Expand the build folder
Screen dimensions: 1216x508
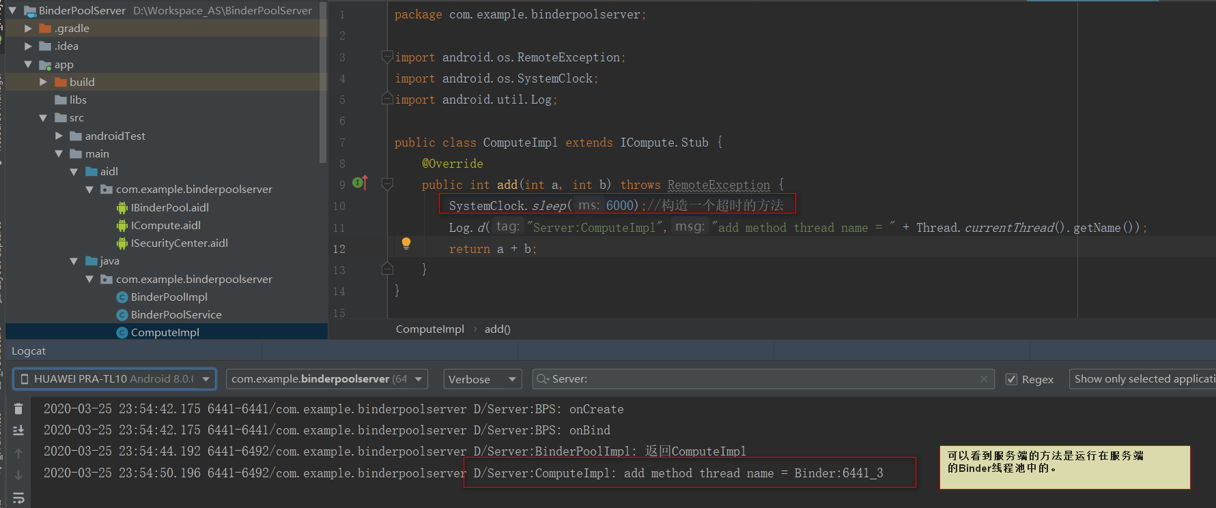44,82
